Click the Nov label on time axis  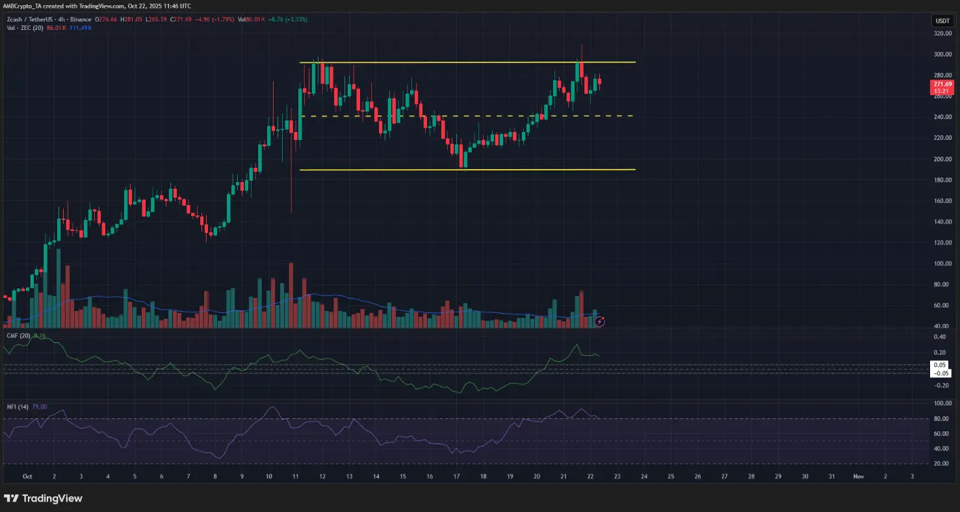[x=858, y=476]
